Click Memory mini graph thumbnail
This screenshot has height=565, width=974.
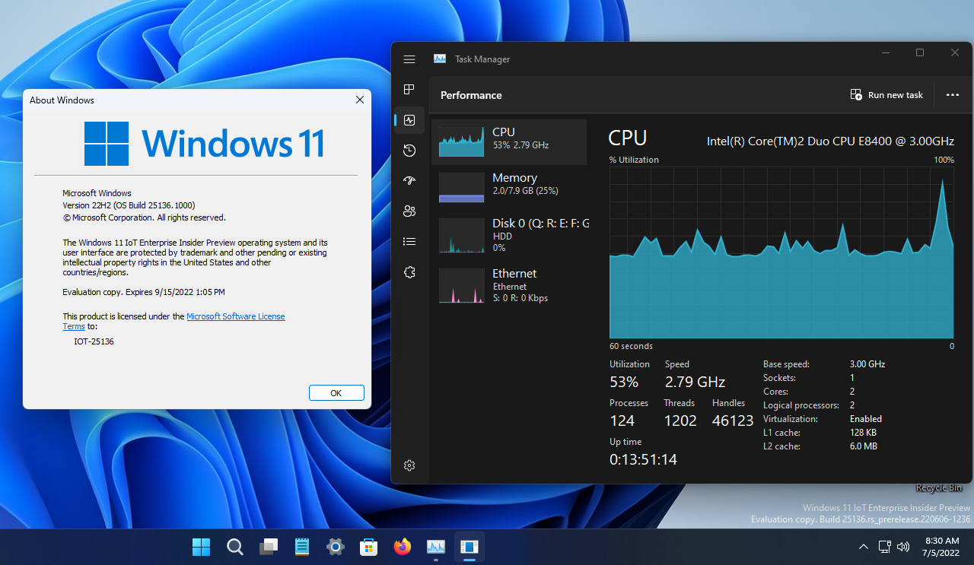pyautogui.click(x=461, y=187)
